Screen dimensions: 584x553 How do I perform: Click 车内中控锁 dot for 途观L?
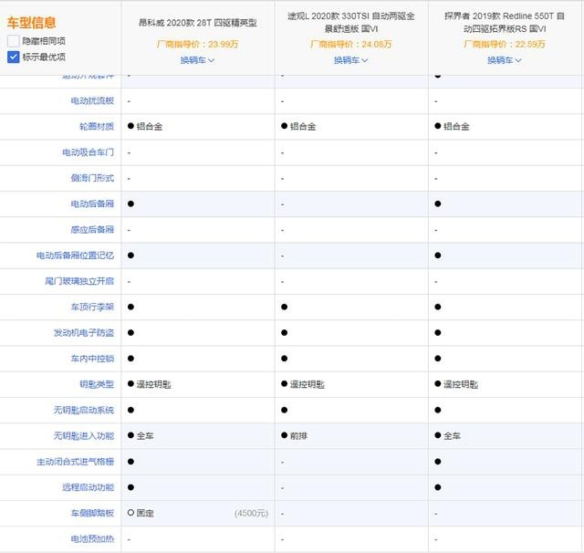click(284, 359)
